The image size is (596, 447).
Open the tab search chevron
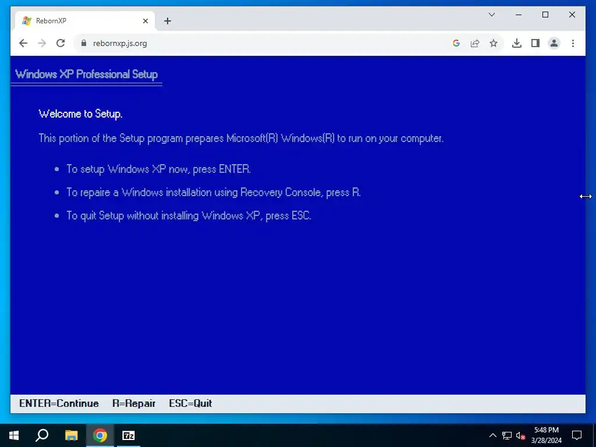point(491,15)
